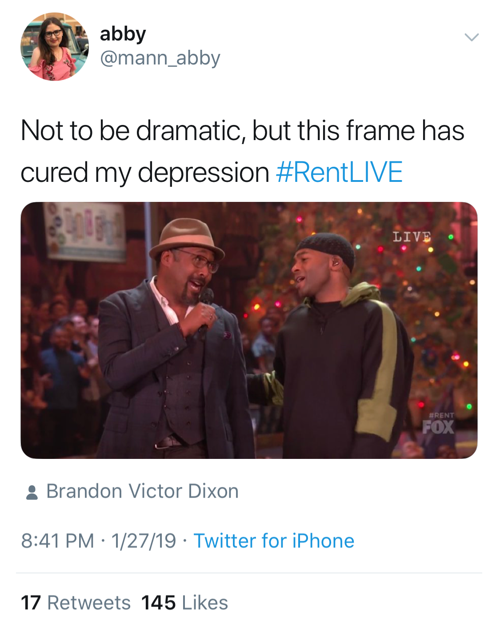Viewport: 496px width, 631px height.
Task: Open tagged profile Brandon Victor Dixon
Action: point(142,491)
